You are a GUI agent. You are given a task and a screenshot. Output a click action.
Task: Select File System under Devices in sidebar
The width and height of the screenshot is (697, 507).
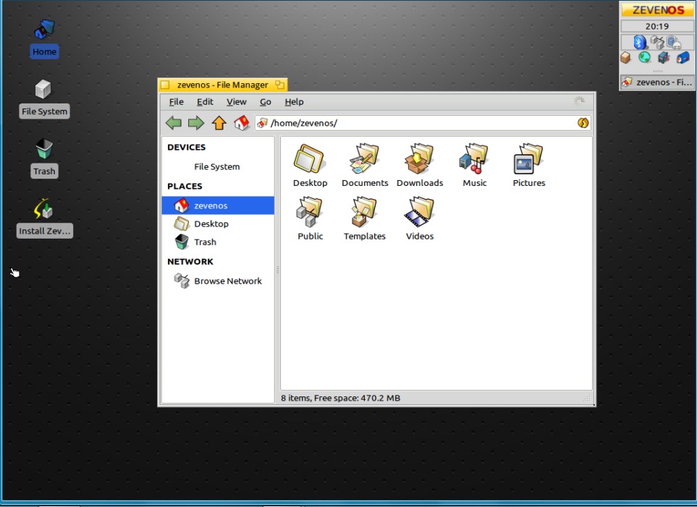pos(218,166)
